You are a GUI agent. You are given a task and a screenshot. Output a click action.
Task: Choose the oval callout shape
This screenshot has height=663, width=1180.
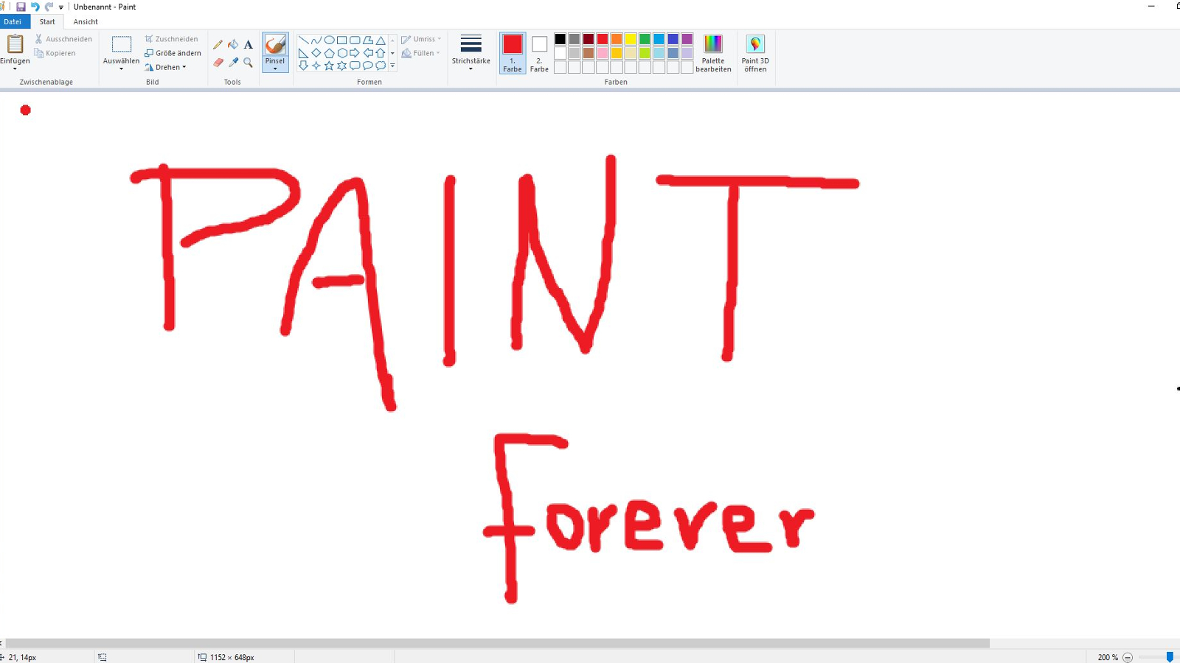368,66
